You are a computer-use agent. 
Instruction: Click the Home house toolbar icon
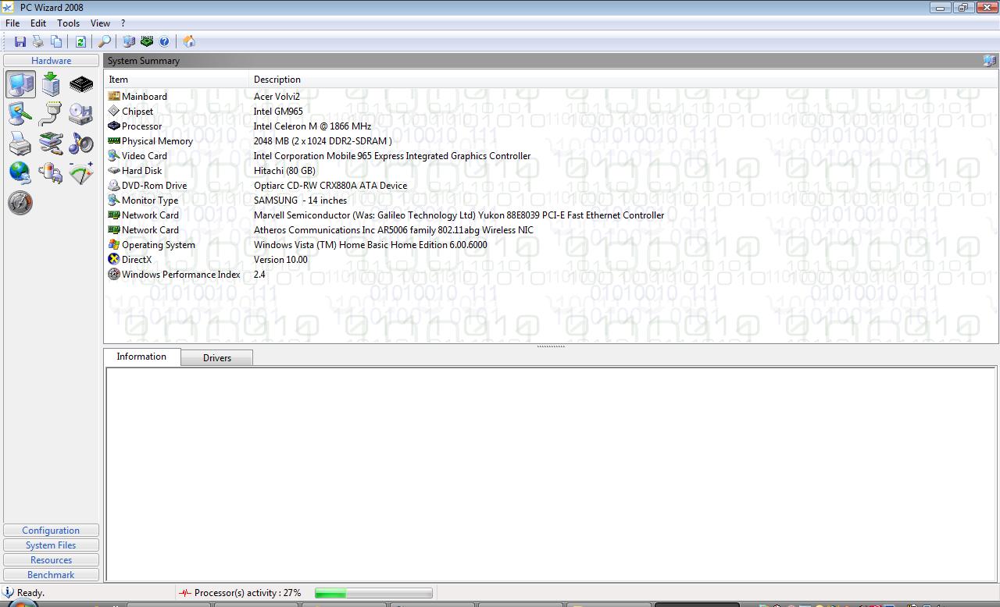(188, 41)
